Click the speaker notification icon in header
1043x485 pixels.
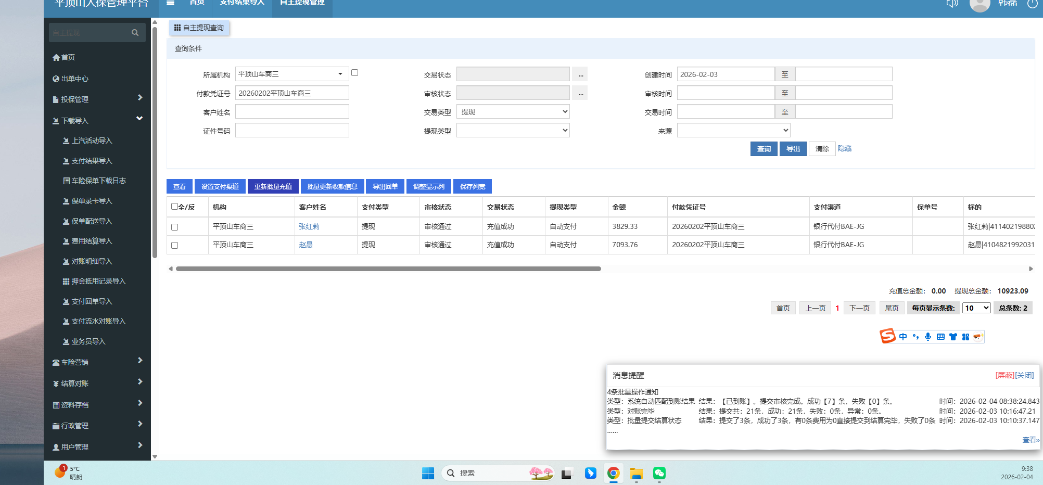tap(952, 4)
